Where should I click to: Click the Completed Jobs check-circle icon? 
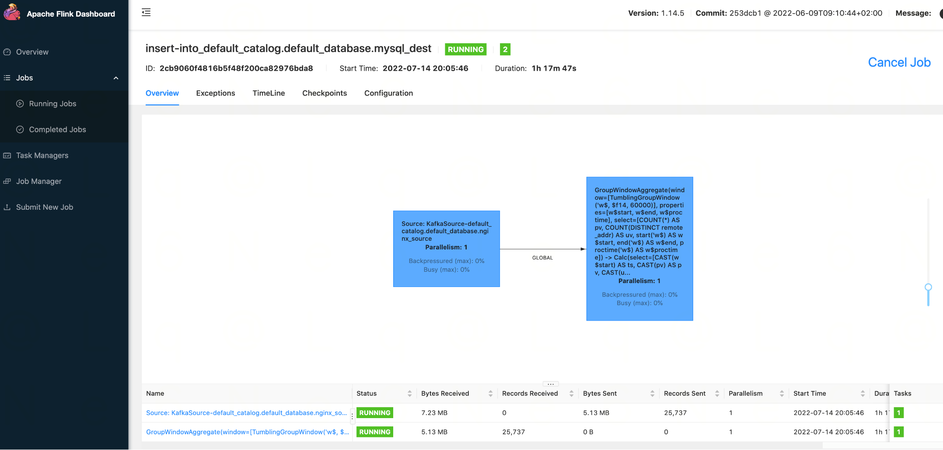click(x=20, y=129)
